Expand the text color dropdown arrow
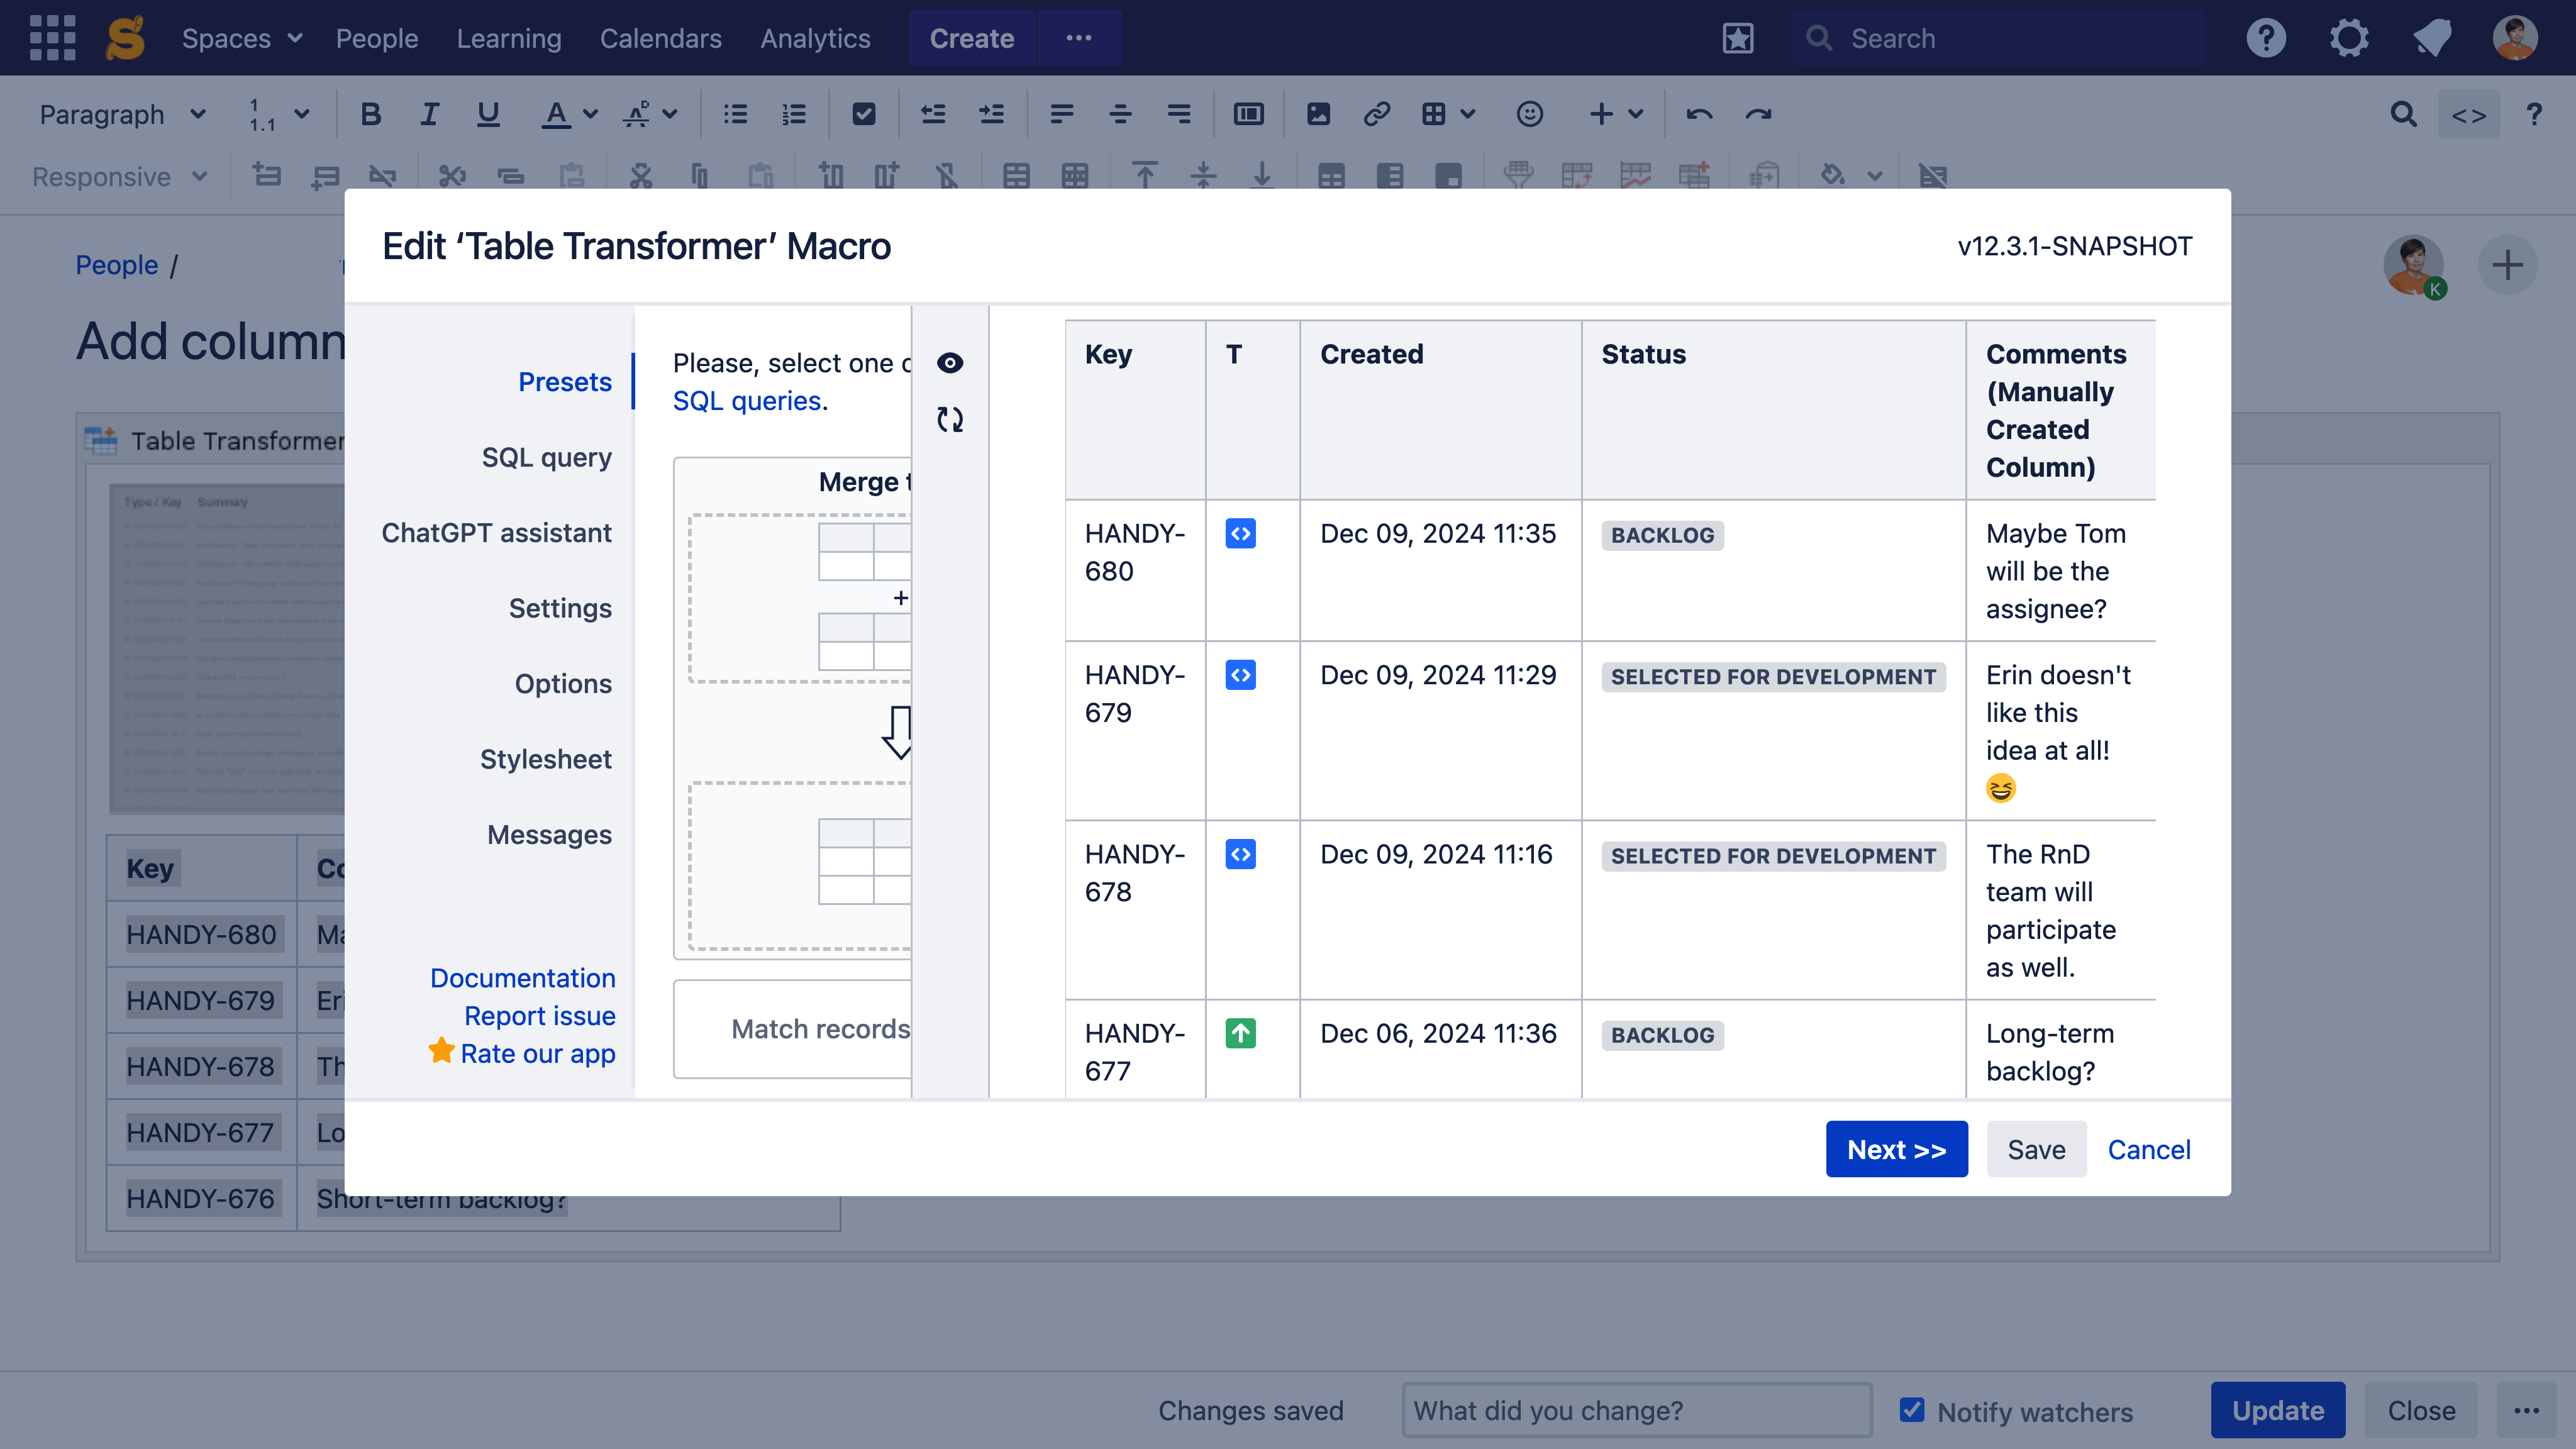The width and height of the screenshot is (2576, 1449). (591, 114)
